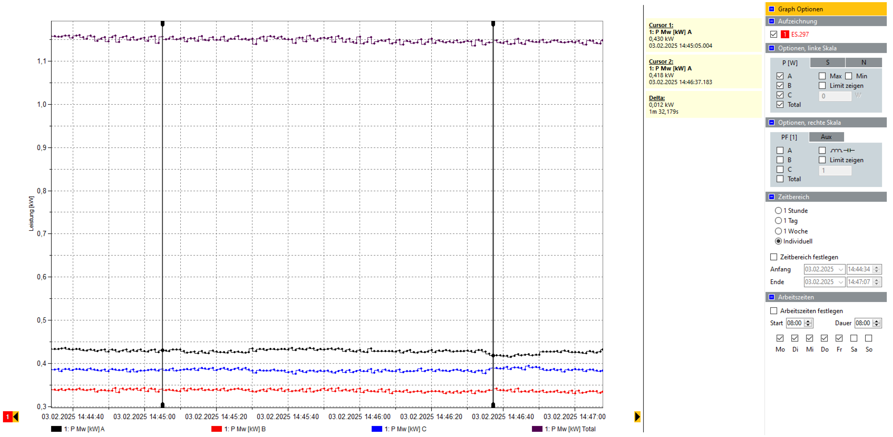Viewport: 893px width, 437px height.
Task: Open the Anfang date dropdown
Action: pyautogui.click(x=840, y=269)
